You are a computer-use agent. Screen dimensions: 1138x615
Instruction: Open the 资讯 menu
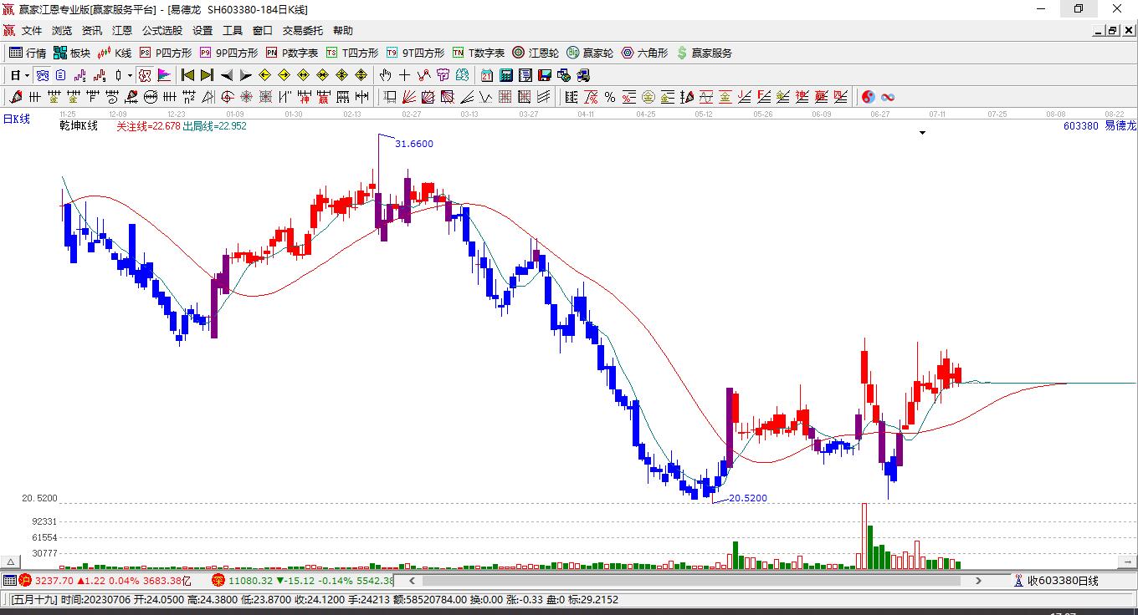tap(92, 31)
